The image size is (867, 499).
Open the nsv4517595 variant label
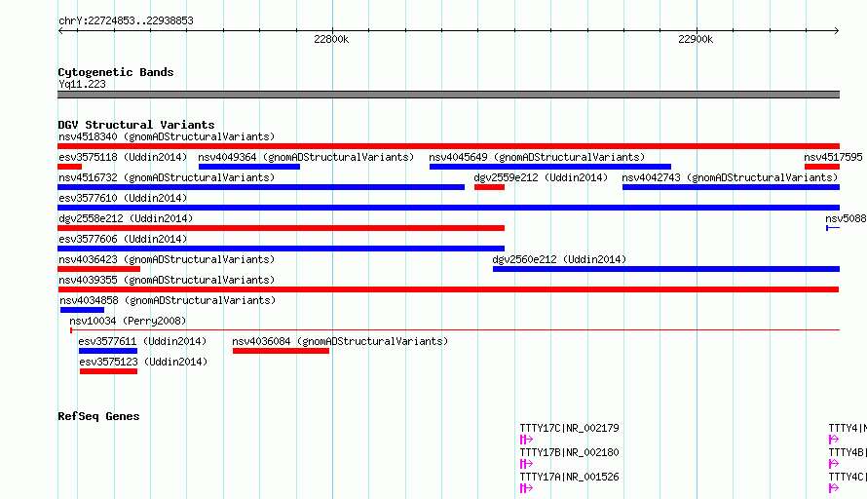833,157
